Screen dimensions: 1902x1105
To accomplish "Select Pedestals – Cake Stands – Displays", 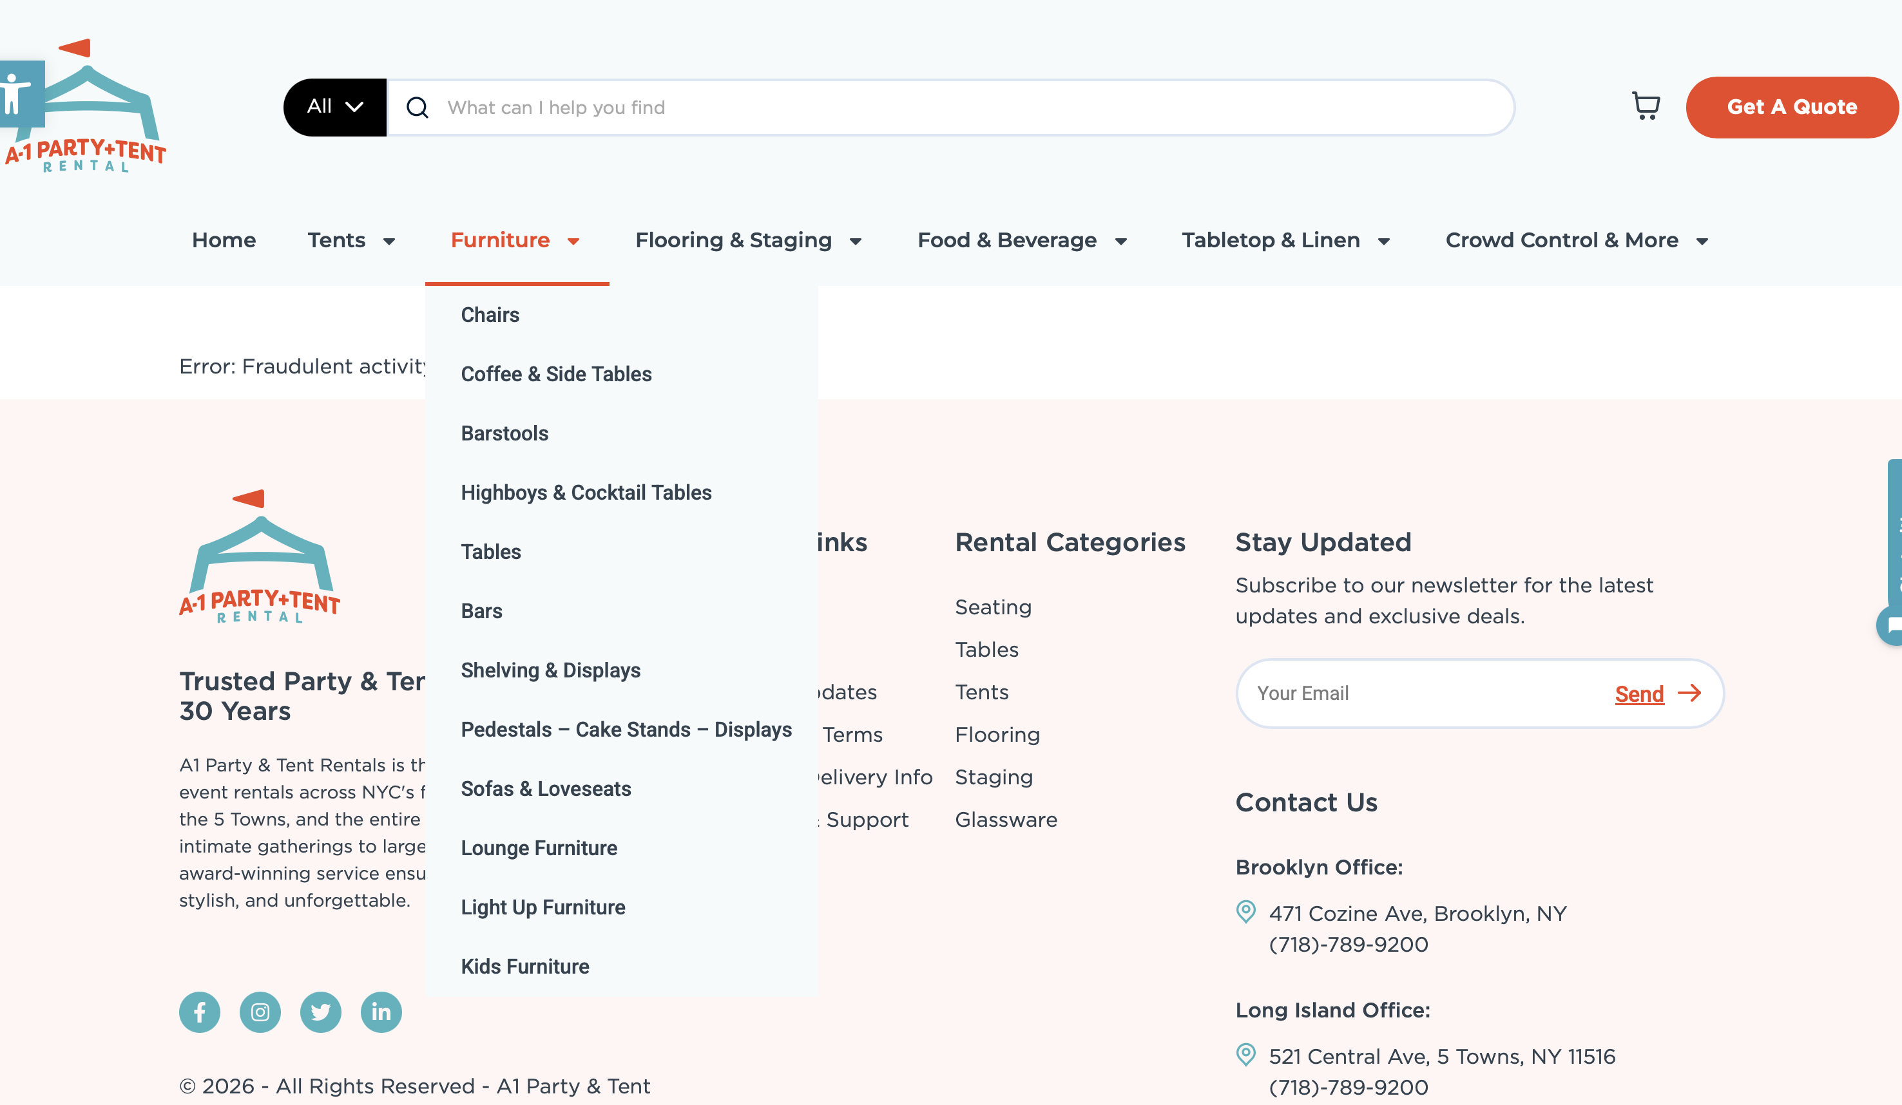I will 626,730.
